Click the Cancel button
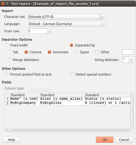 pyautogui.click(x=124, y=140)
